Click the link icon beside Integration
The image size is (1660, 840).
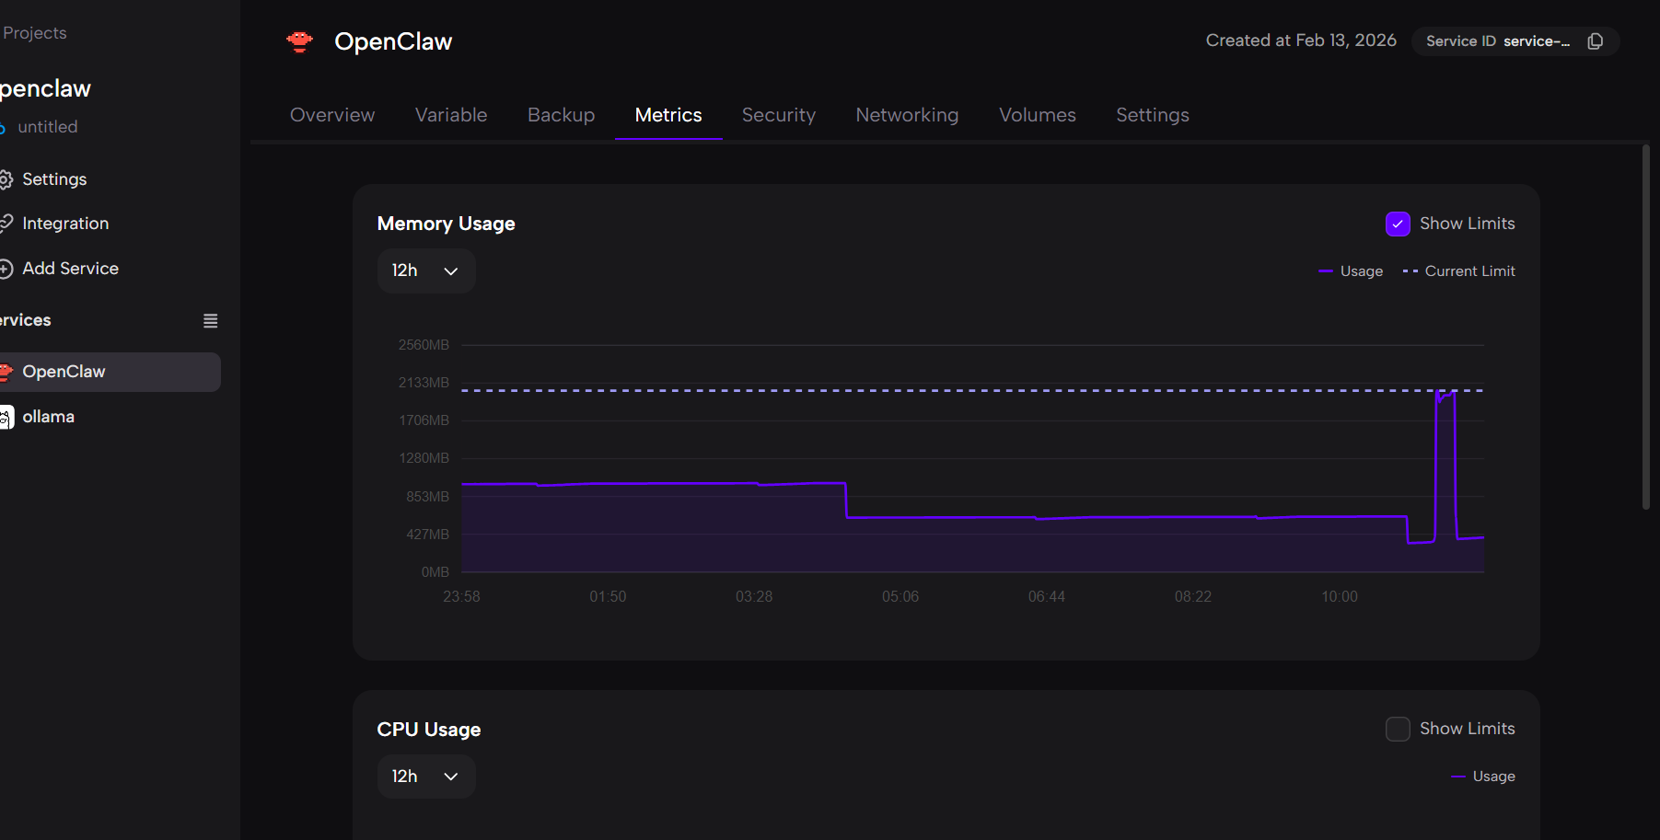[x=6, y=224]
